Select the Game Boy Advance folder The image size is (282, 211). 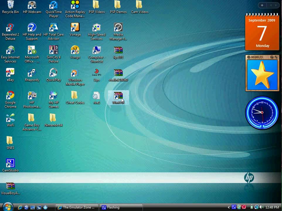pos(32,122)
